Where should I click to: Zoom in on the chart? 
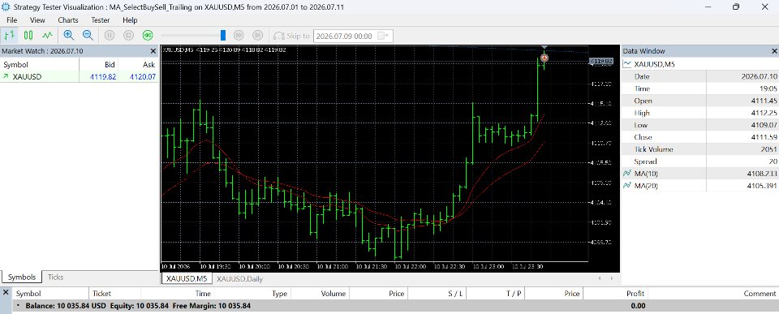pos(68,35)
